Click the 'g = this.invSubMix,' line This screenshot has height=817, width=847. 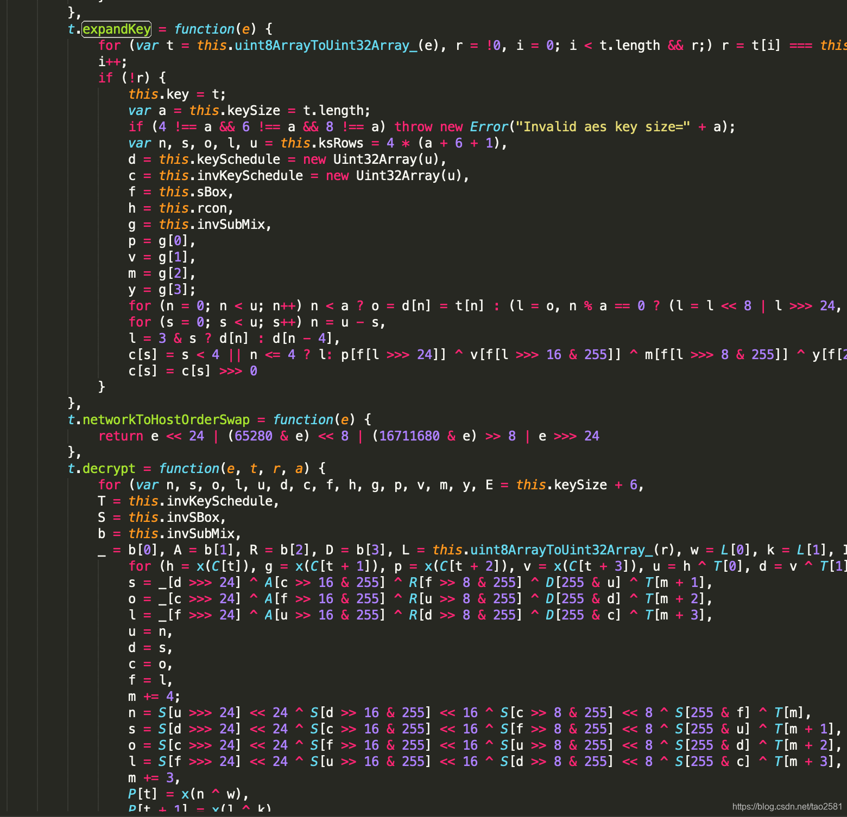(200, 224)
